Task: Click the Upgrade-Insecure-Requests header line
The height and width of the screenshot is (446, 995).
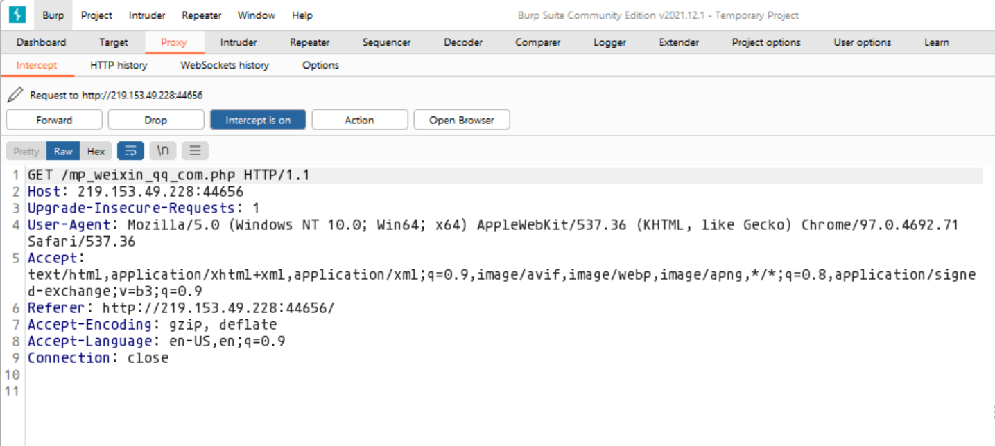Action: [144, 208]
